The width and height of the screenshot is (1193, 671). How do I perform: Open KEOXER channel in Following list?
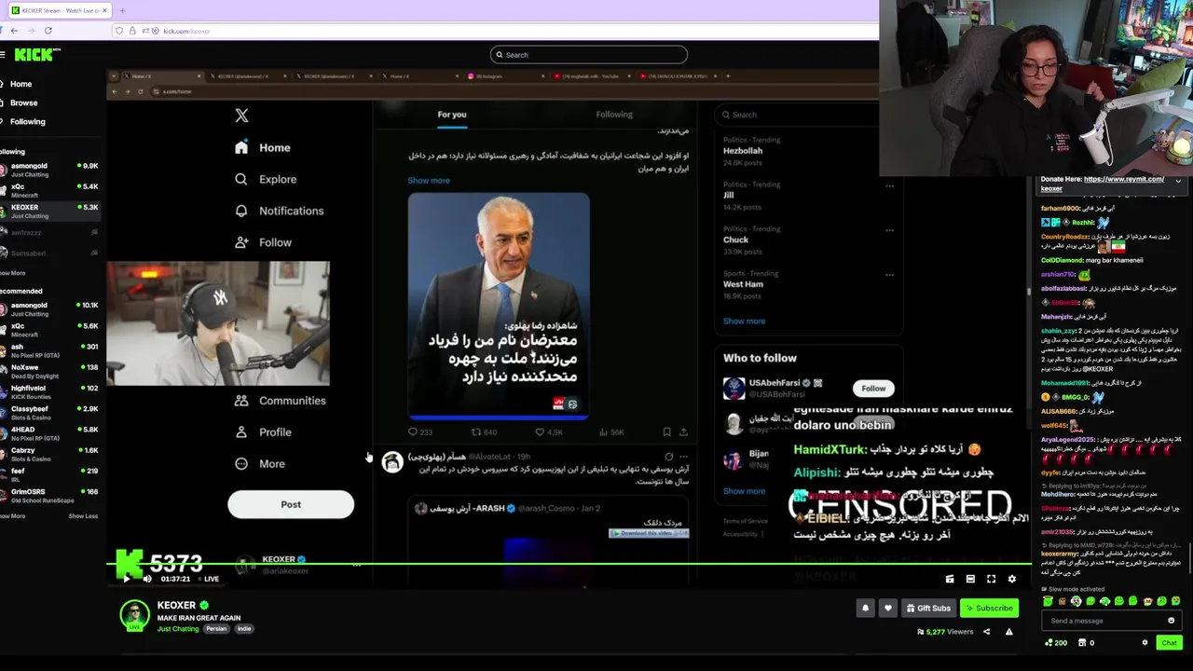(x=49, y=211)
